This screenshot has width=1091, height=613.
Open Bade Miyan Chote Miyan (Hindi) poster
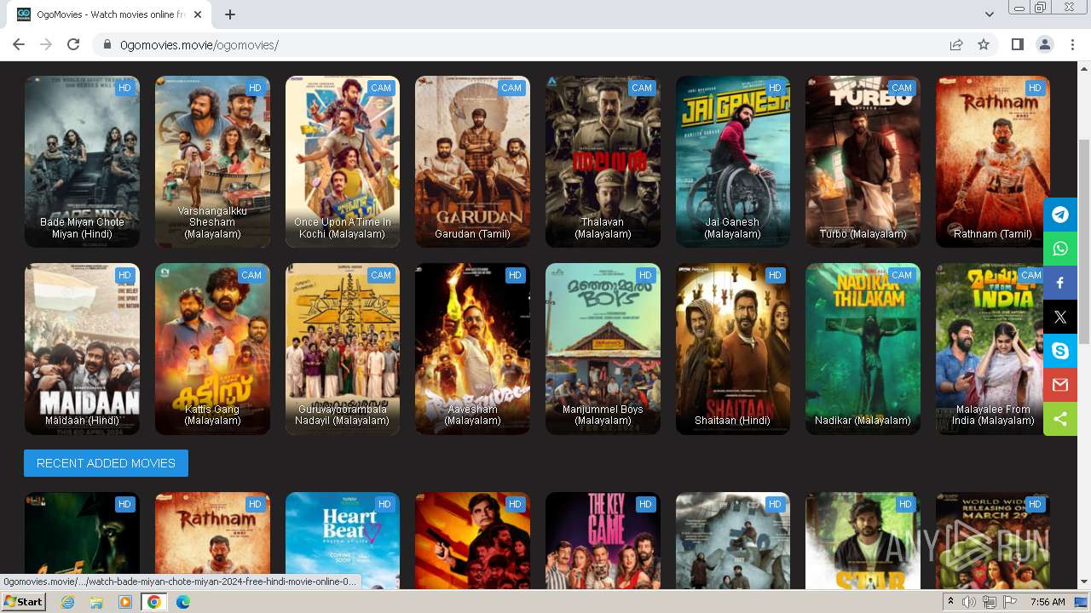[x=82, y=162]
